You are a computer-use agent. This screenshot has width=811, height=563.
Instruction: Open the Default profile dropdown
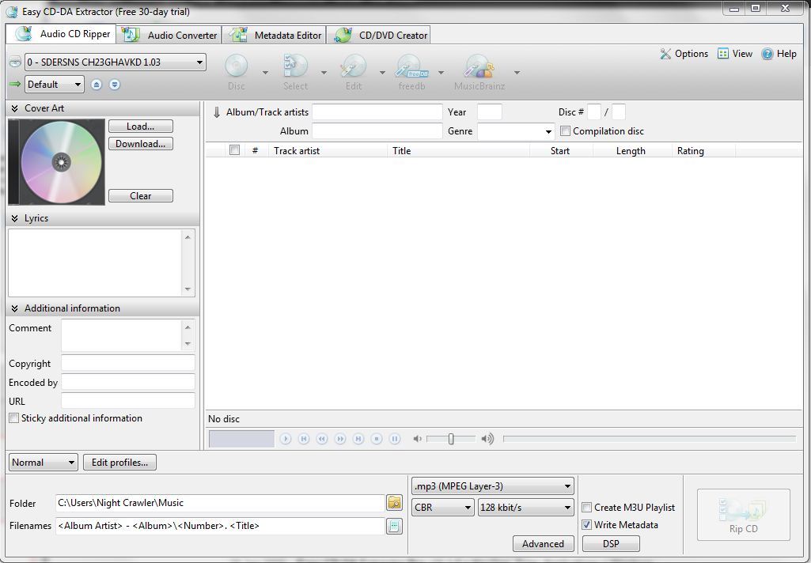(55, 85)
